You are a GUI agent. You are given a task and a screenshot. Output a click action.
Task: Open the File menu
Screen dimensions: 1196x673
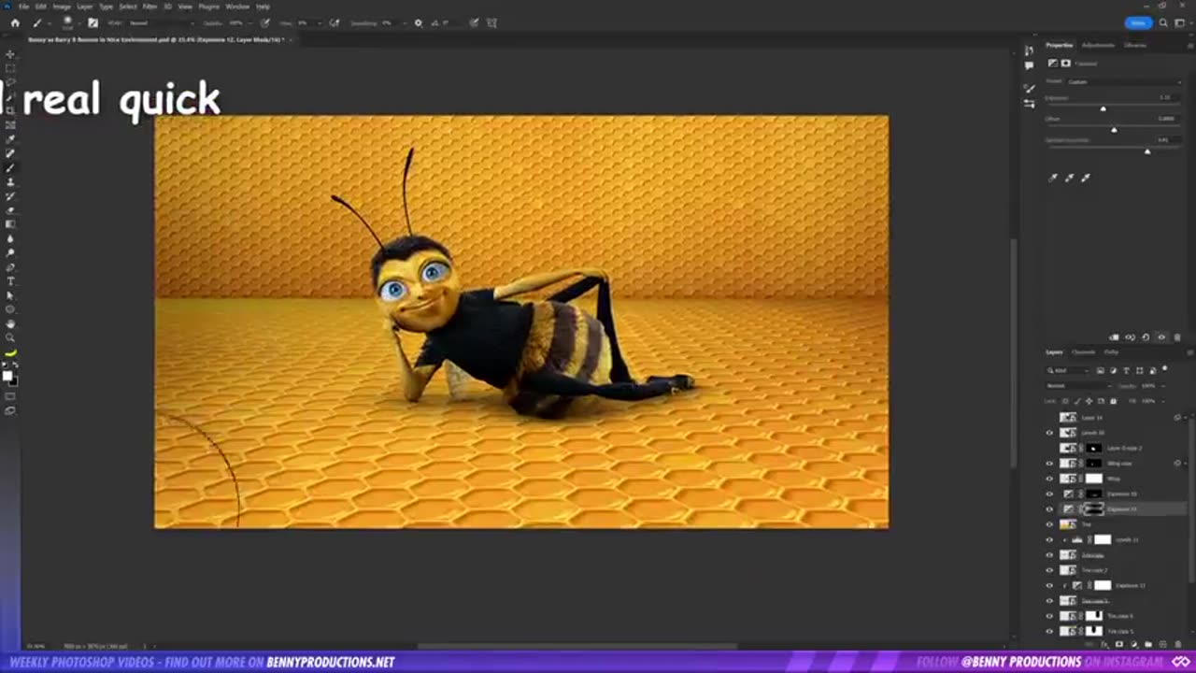click(24, 7)
